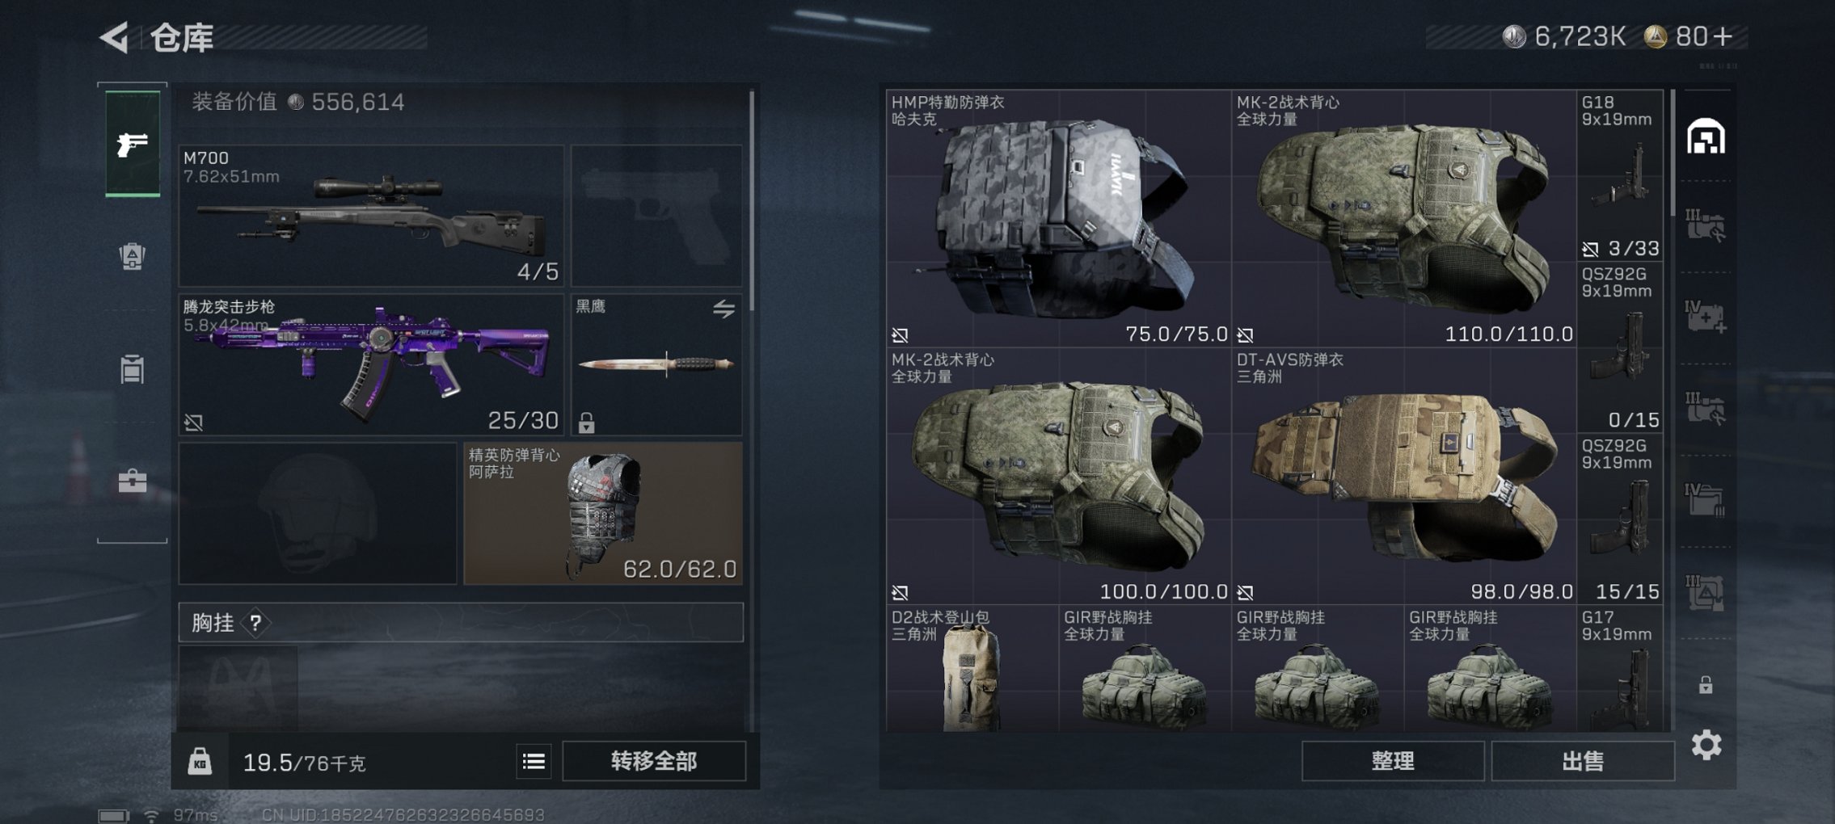The width and height of the screenshot is (1835, 824).
Task: Select the HMP特勤防弹衣 armor item
Action: [x=1058, y=218]
